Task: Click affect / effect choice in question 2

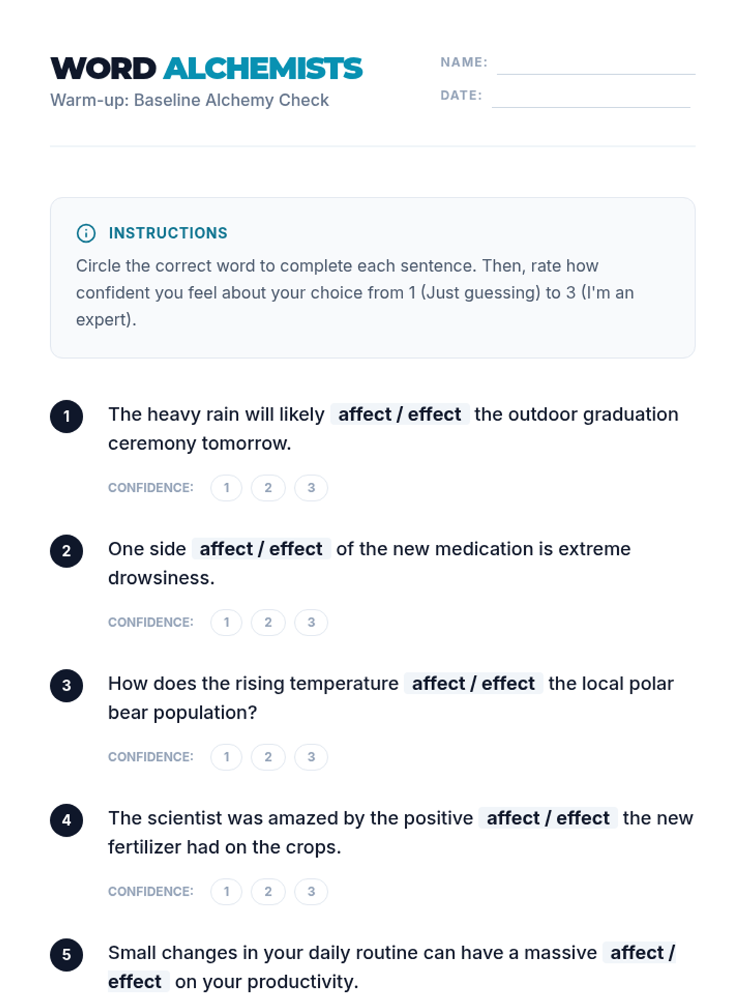Action: (x=261, y=549)
